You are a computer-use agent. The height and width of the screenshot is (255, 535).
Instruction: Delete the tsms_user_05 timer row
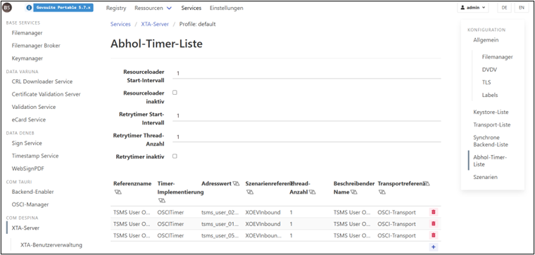434,235
